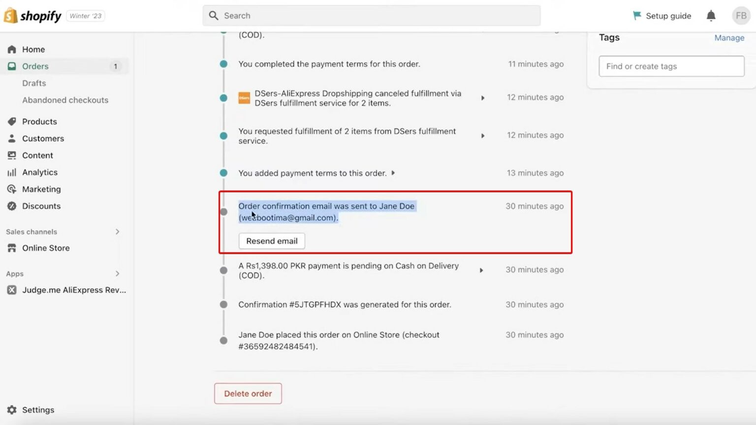Image resolution: width=756 pixels, height=425 pixels.
Task: Expand the pending COD payment event
Action: click(x=481, y=270)
